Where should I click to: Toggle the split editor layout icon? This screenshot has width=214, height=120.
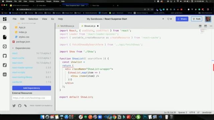click(200, 26)
